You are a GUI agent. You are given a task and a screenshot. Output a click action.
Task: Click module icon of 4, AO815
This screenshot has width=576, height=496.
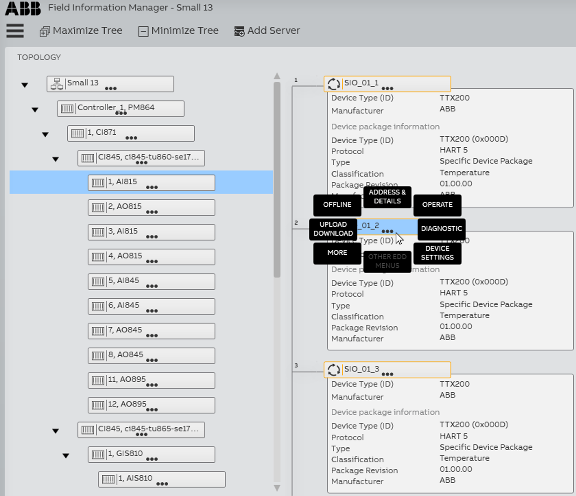[x=98, y=256]
